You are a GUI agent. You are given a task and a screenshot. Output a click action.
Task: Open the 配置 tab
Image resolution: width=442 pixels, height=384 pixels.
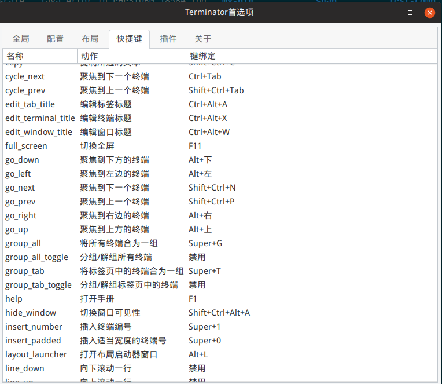[56, 39]
